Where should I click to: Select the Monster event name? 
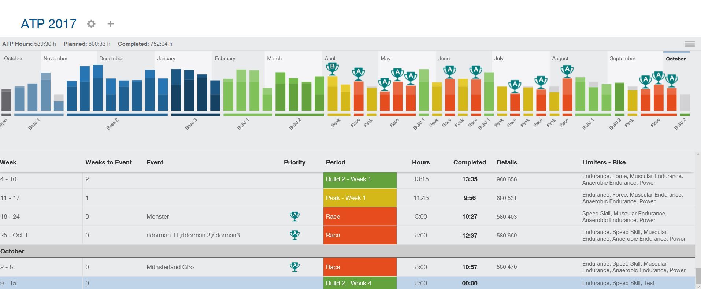click(x=158, y=216)
